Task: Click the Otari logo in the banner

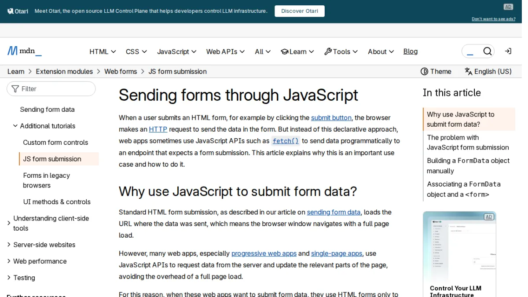Action: (18, 11)
